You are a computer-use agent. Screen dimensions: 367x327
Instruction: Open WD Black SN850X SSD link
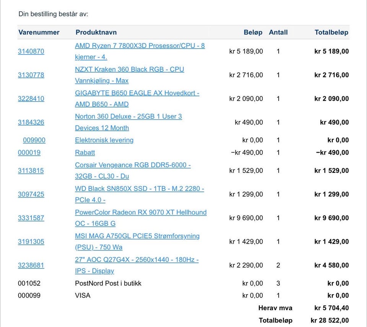click(x=140, y=194)
